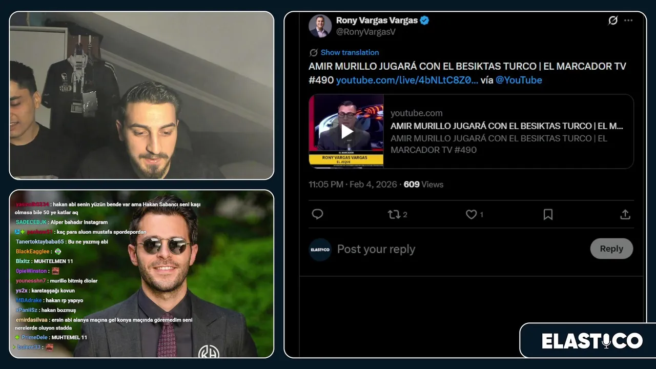Click the translation icon beside Show translation
Viewport: 656px width, 369px height.
coord(314,52)
